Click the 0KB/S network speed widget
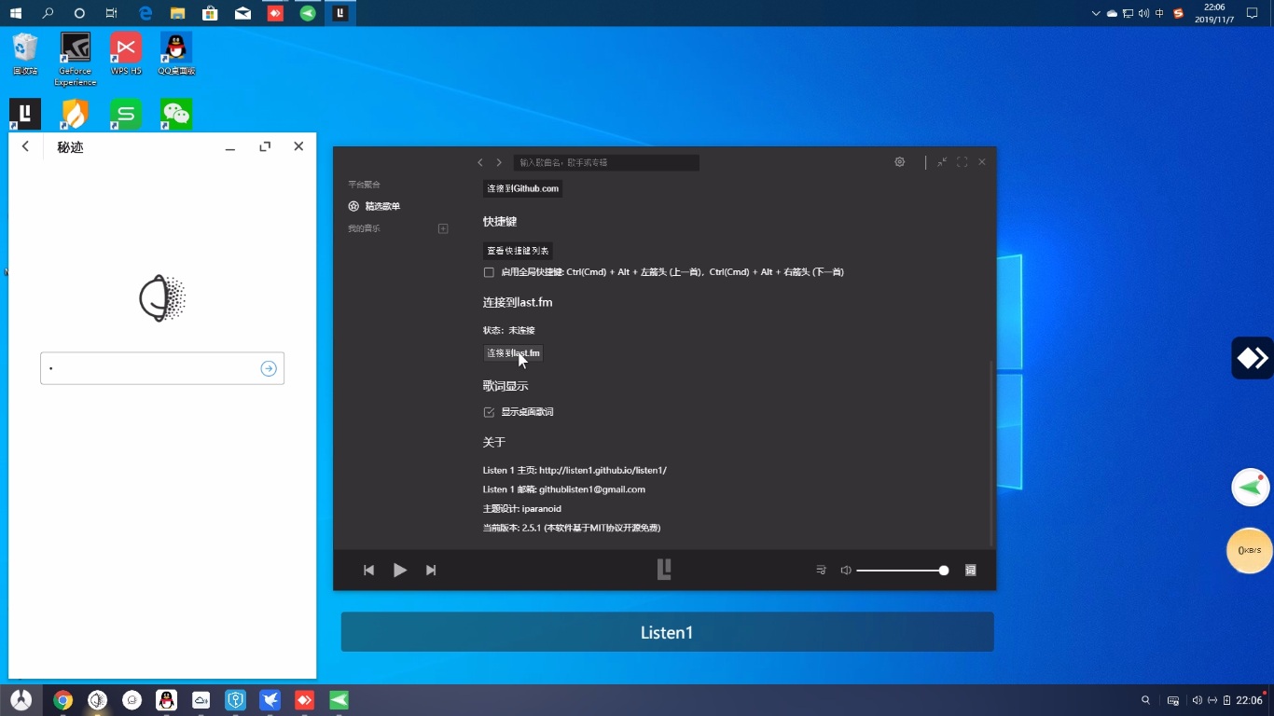 (x=1250, y=550)
